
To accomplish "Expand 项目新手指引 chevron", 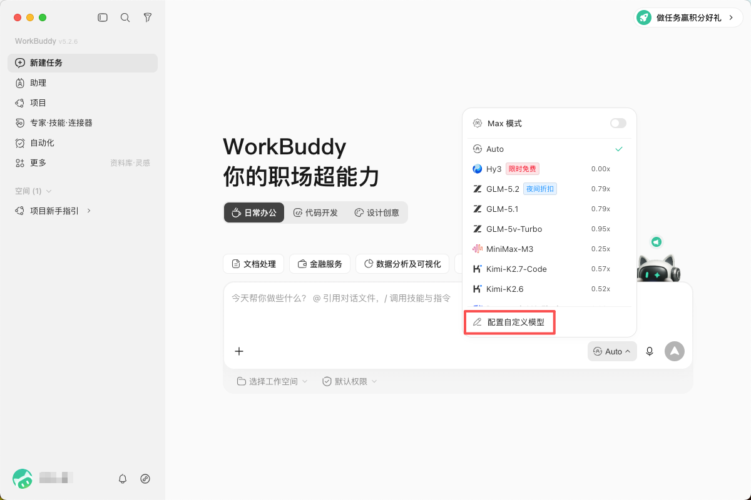I will coord(89,211).
